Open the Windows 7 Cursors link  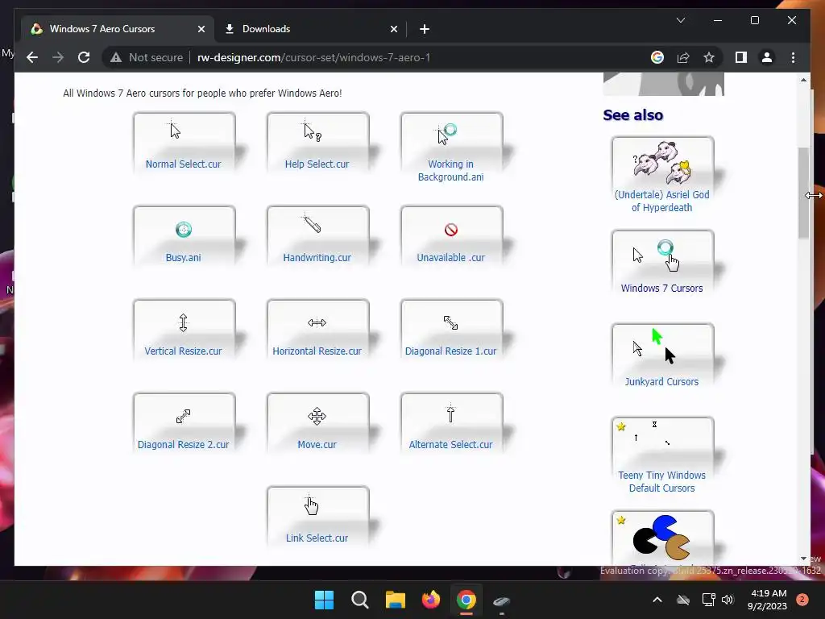(662, 288)
